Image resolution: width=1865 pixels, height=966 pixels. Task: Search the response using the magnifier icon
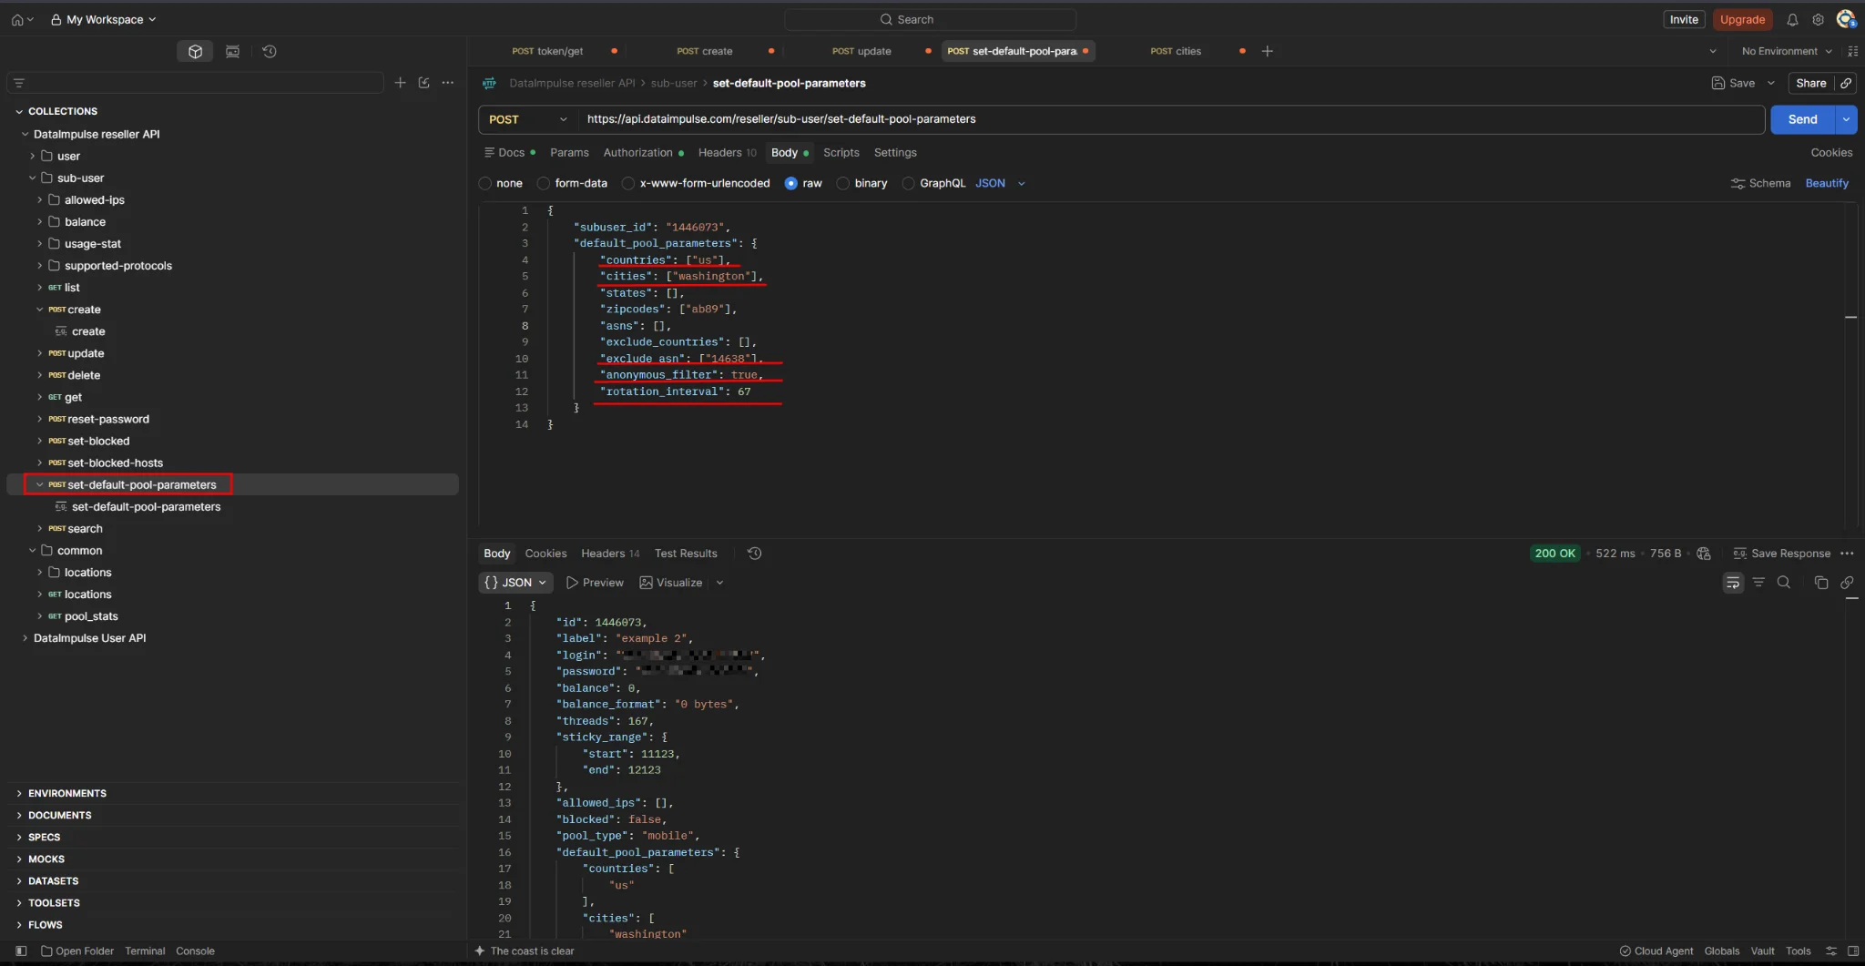1784,582
